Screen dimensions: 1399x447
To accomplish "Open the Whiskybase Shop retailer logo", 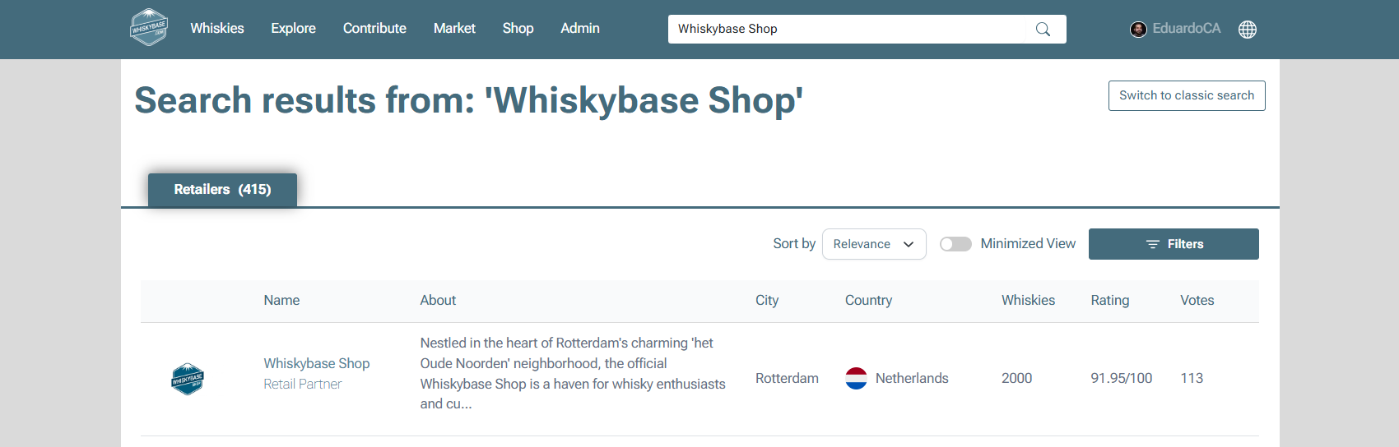I will pos(188,379).
